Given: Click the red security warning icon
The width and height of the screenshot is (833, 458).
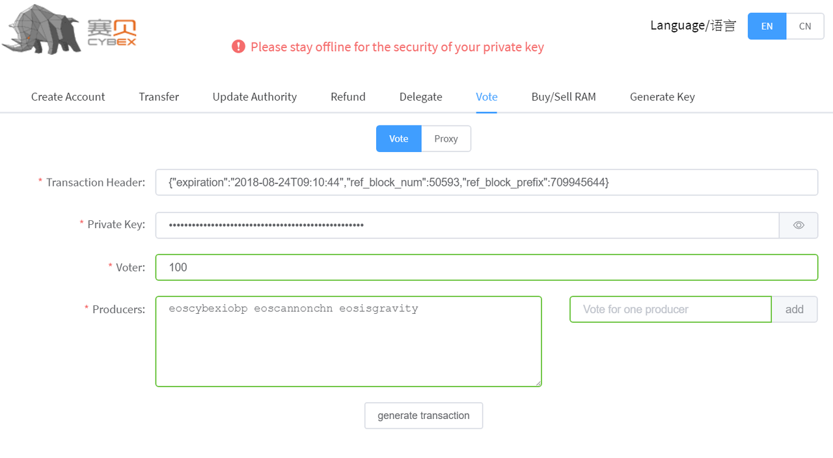Looking at the screenshot, I should [x=238, y=47].
